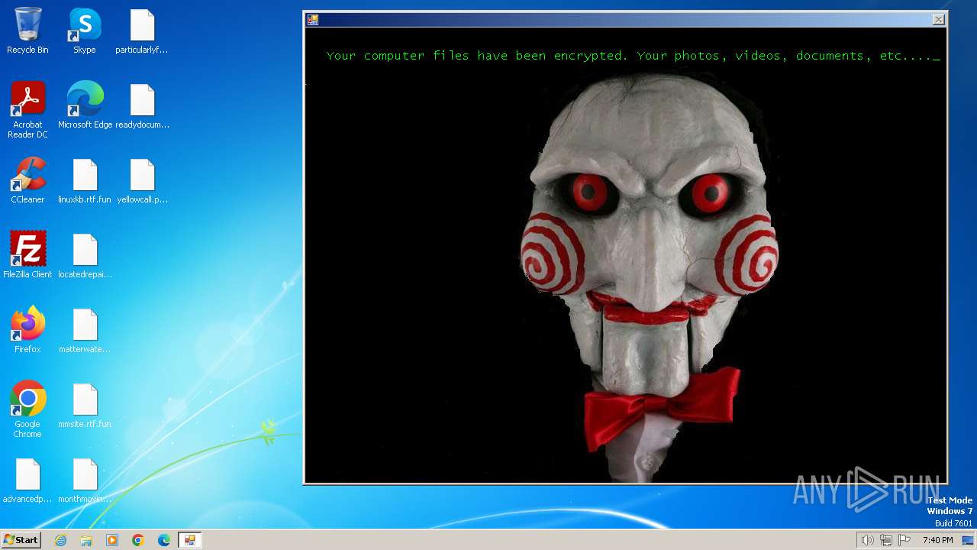Select the matterwate... desktop file
This screenshot has width=977, height=550.
pyautogui.click(x=85, y=331)
